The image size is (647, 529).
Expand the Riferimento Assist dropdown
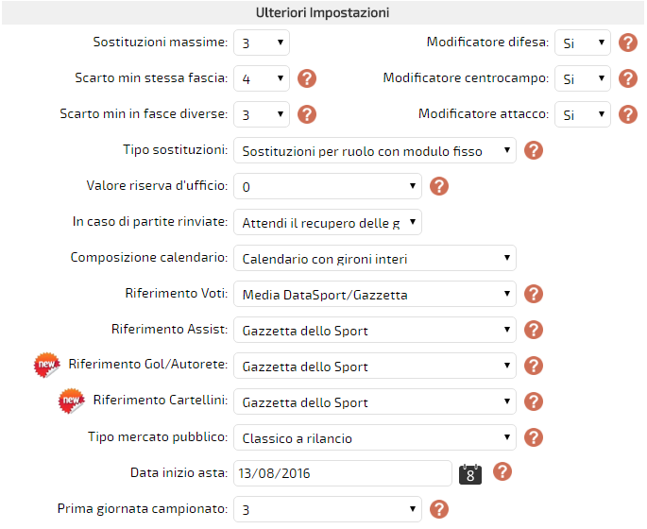[375, 330]
